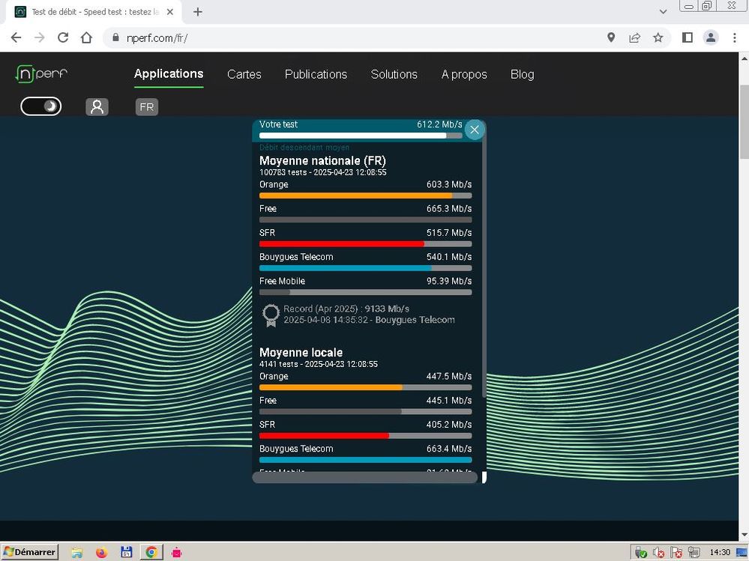Open the Cartes menu item

pyautogui.click(x=244, y=74)
